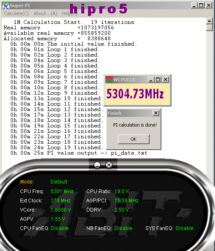The height and width of the screenshot is (251, 215).
Task: Click the CPU Ratio value 19.0 X
Action: pos(122,191)
